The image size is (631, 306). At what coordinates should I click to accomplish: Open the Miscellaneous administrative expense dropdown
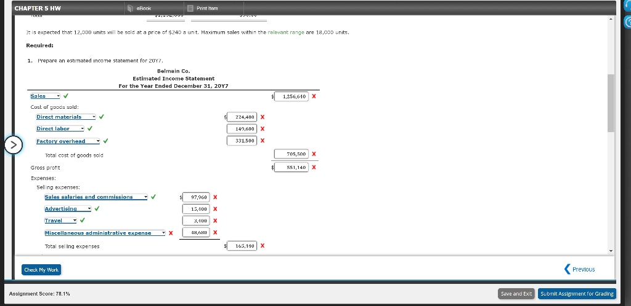(105, 233)
